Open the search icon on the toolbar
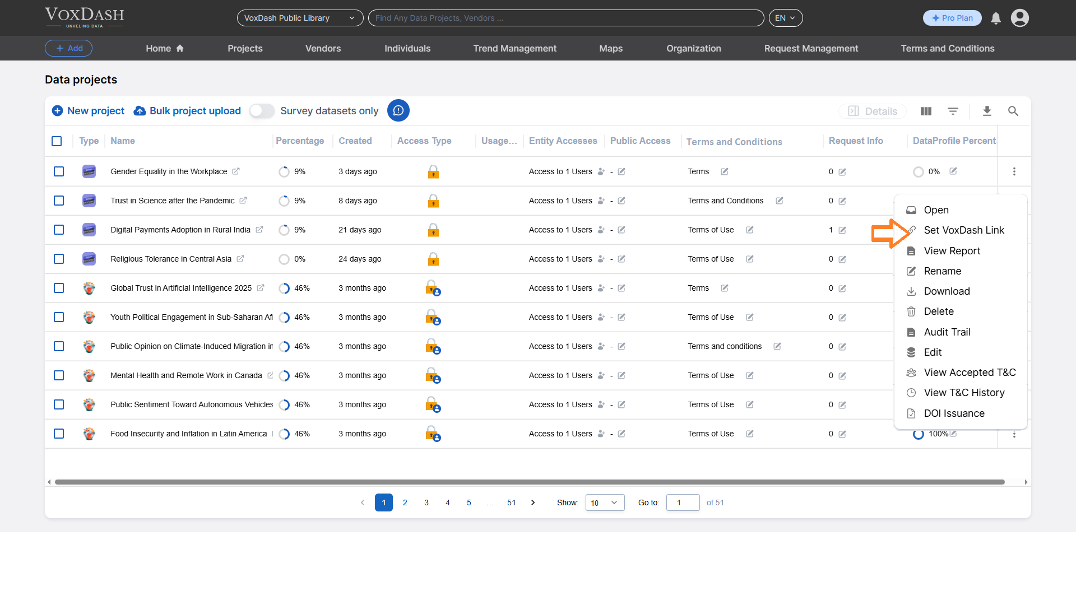The width and height of the screenshot is (1076, 605). click(1013, 111)
